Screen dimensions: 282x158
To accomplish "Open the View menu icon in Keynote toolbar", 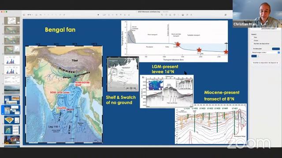I will (24, 15).
